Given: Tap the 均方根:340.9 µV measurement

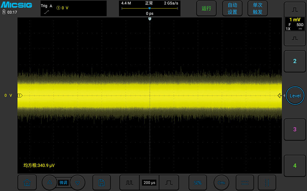Looking at the screenshot, I should point(39,165).
